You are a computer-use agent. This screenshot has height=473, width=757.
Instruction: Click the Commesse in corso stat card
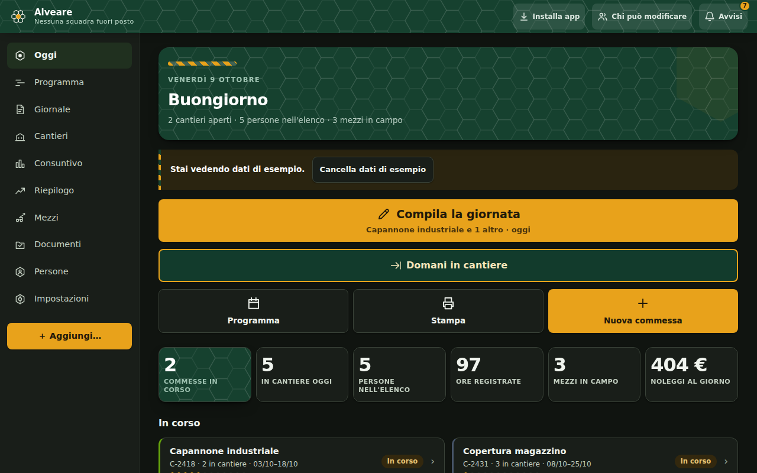pyautogui.click(x=205, y=374)
